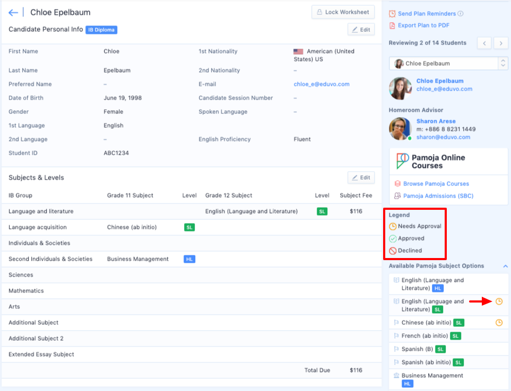Click the info icon next to Send Plan Reminders
511x391 pixels.
[461, 14]
